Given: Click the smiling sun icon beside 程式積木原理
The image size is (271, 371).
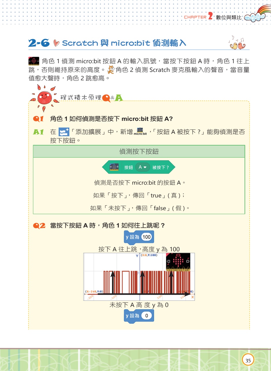Looking at the screenshot, I should [x=44, y=98].
